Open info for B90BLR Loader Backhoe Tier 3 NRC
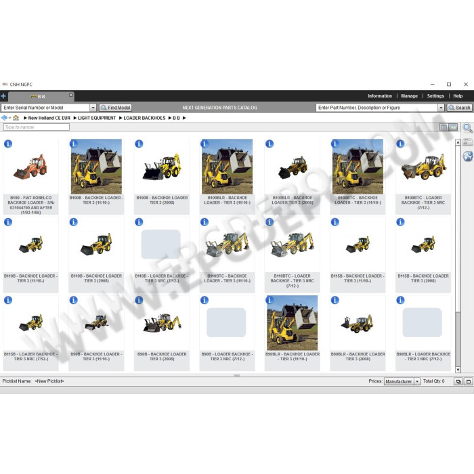The height and width of the screenshot is (474, 474). pos(401,300)
